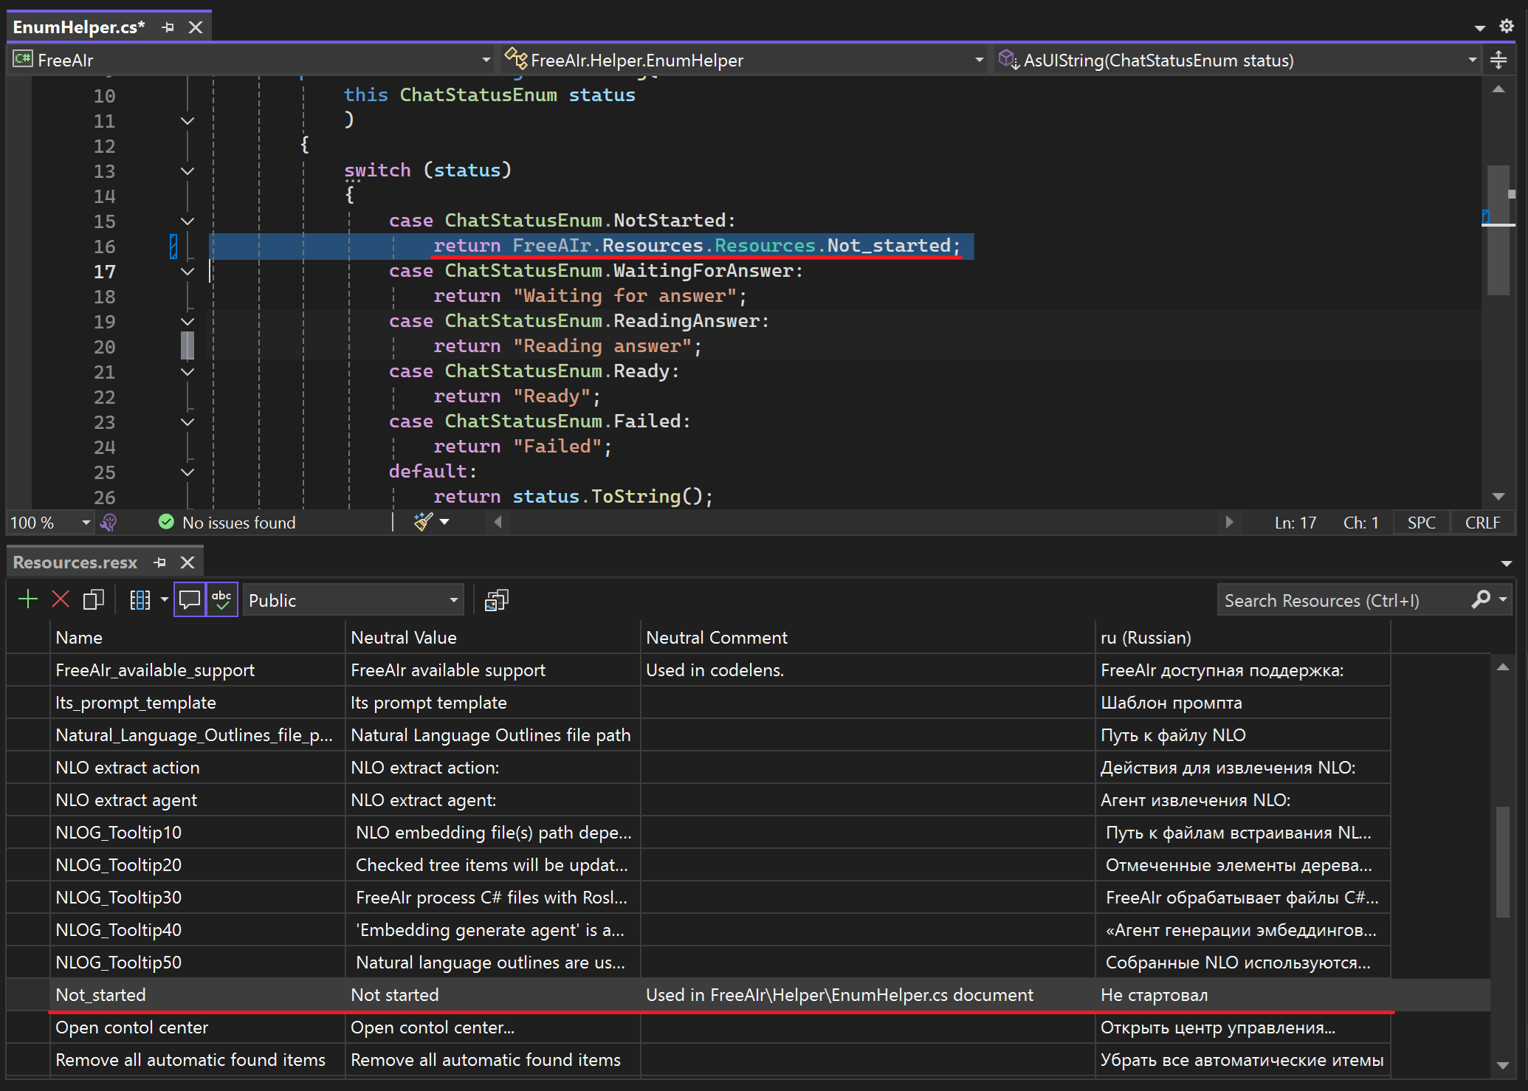Open the Public access modifier dropdown
The width and height of the screenshot is (1528, 1091).
pos(353,600)
